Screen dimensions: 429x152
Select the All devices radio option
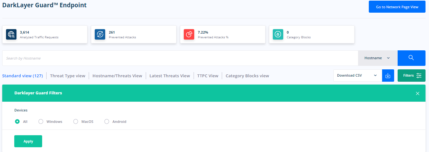(x=17, y=122)
